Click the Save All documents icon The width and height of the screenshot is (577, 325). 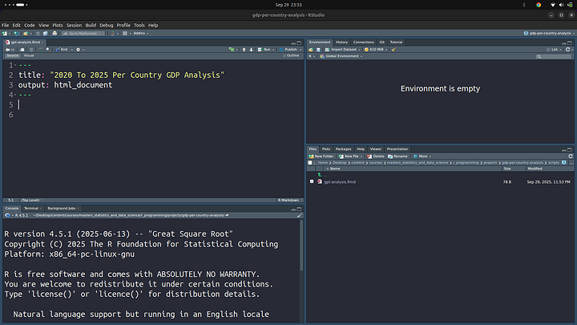click(x=45, y=33)
